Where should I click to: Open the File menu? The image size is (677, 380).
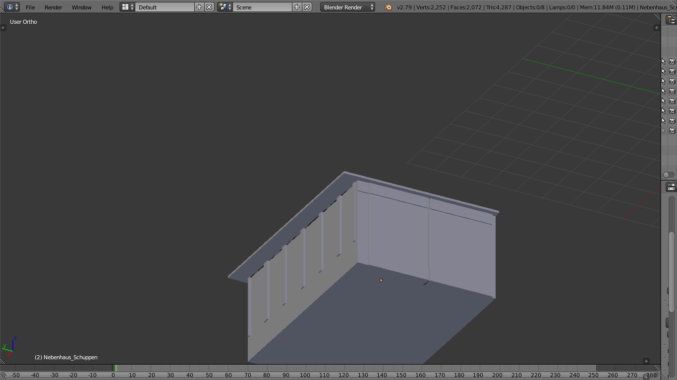coord(30,7)
